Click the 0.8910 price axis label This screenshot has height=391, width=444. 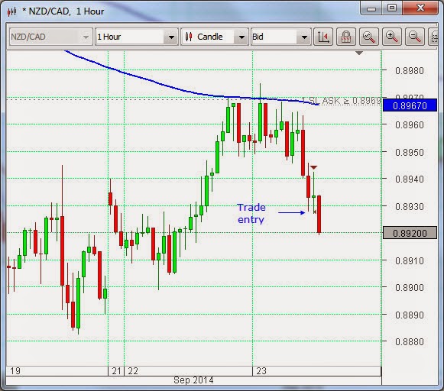coord(410,260)
